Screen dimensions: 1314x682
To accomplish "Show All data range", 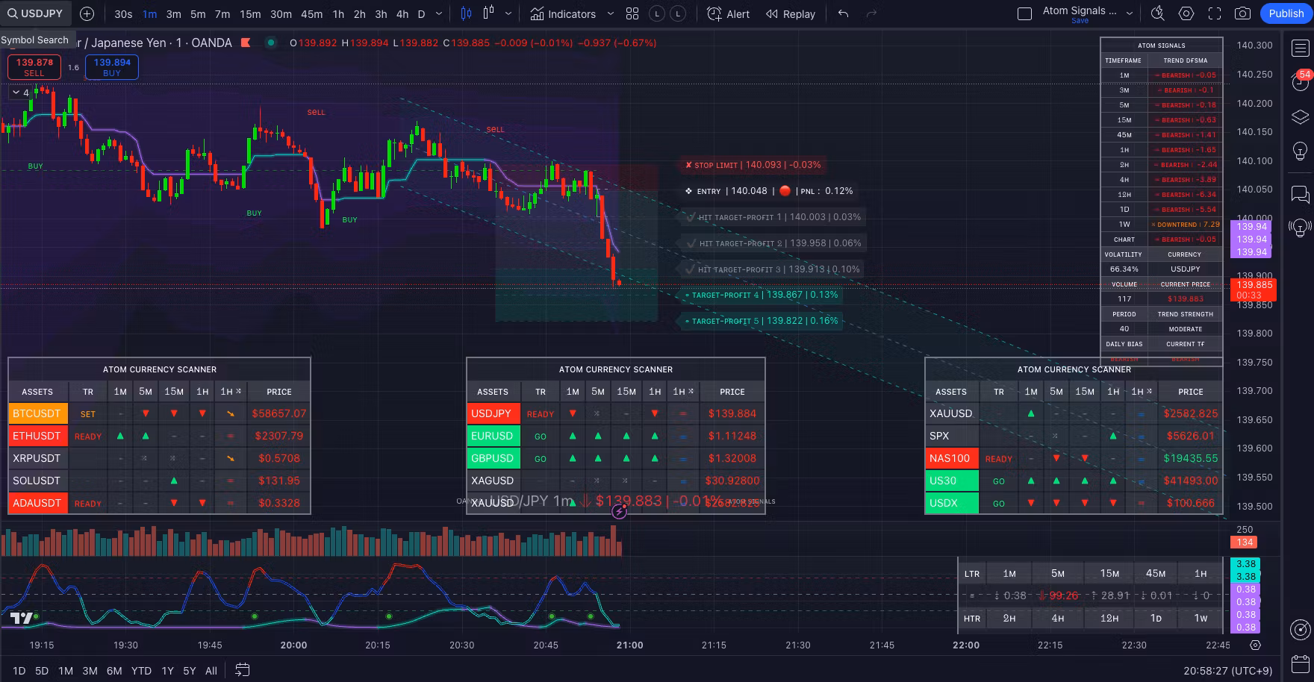I will 211,671.
